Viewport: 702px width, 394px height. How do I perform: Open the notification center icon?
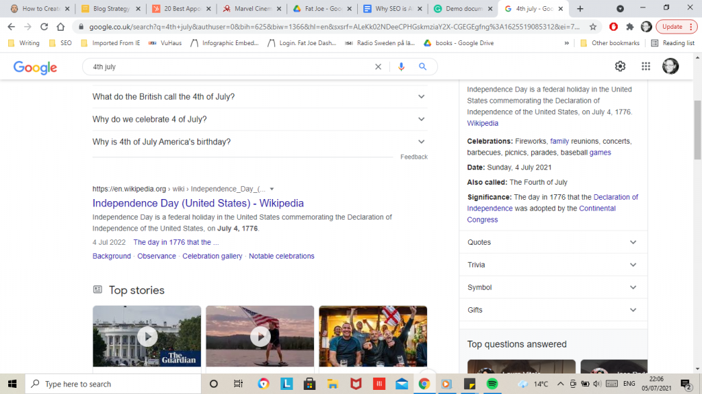tap(686, 384)
